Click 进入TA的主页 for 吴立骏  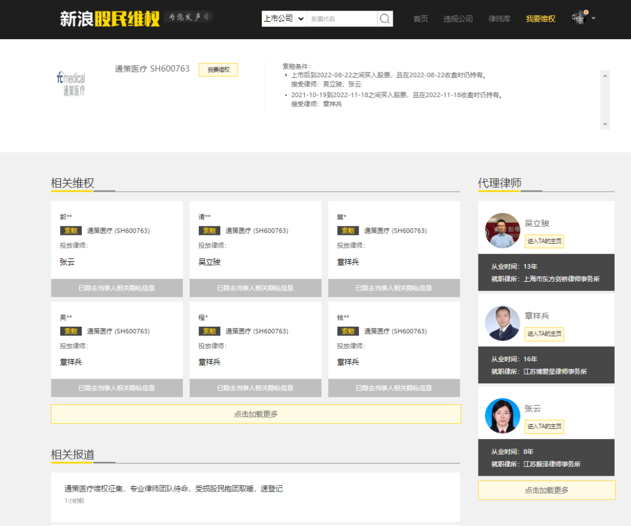click(x=544, y=241)
